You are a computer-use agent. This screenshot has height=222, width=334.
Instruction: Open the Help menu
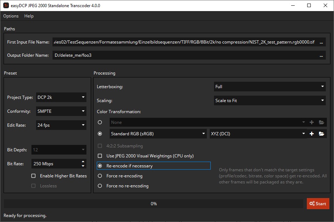coord(29,16)
